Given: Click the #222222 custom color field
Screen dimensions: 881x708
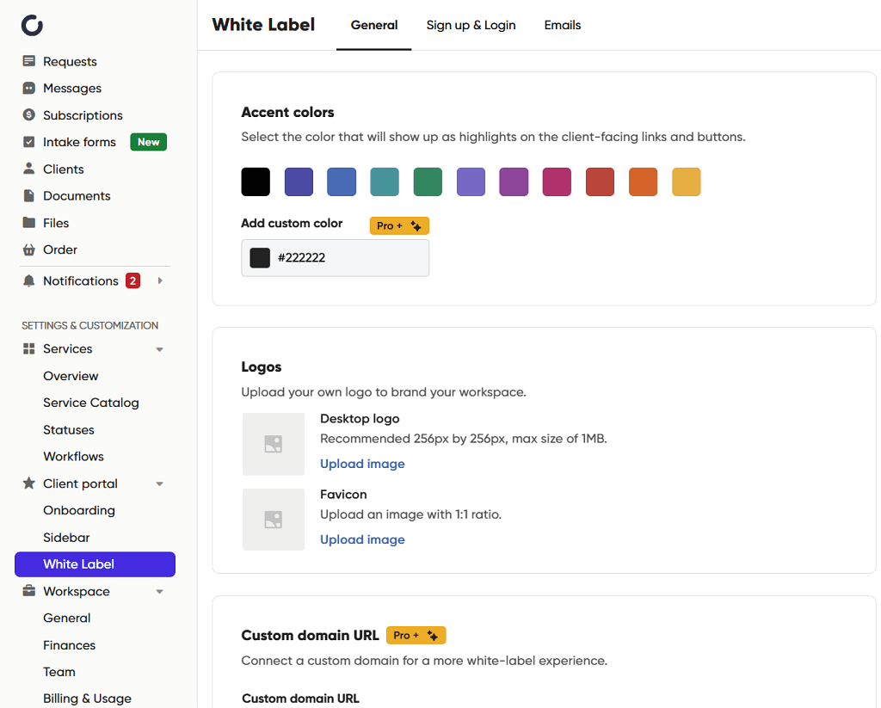Looking at the screenshot, I should [x=336, y=258].
